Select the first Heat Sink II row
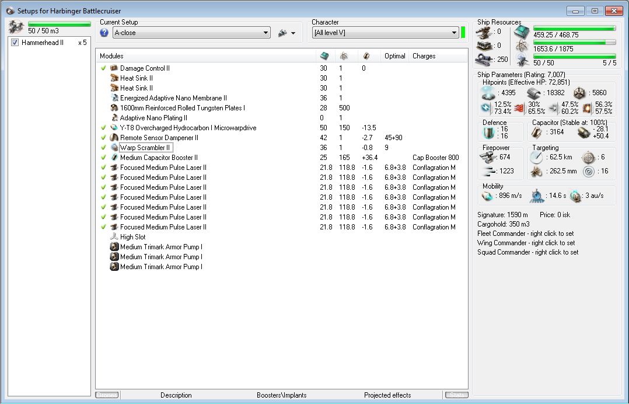This screenshot has height=404, width=629. point(282,78)
